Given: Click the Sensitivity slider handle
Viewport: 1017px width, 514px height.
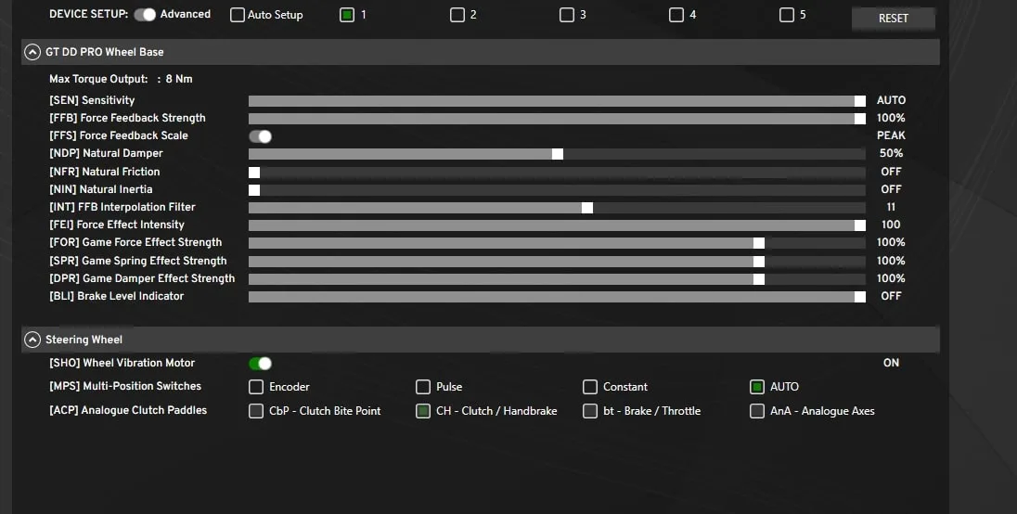Looking at the screenshot, I should 860,101.
